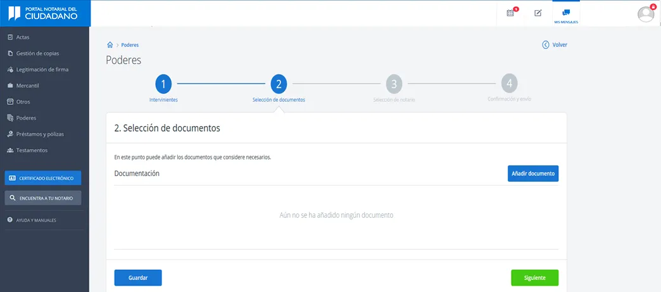Select Mercantil from the sidebar
This screenshot has width=661, height=292.
(x=27, y=86)
